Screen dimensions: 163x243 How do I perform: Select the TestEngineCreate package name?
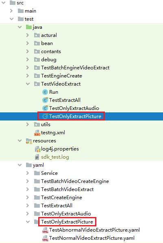(61, 76)
